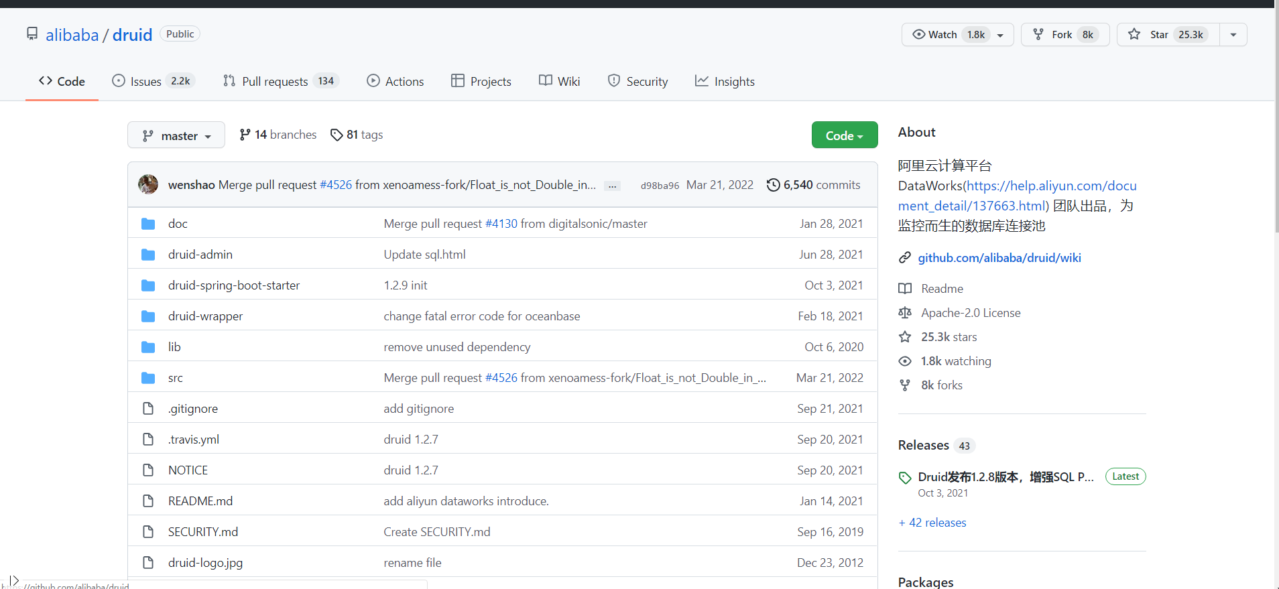The width and height of the screenshot is (1279, 589).
Task: Open the DataWorks help.aliyun.com link
Action: click(x=1018, y=196)
